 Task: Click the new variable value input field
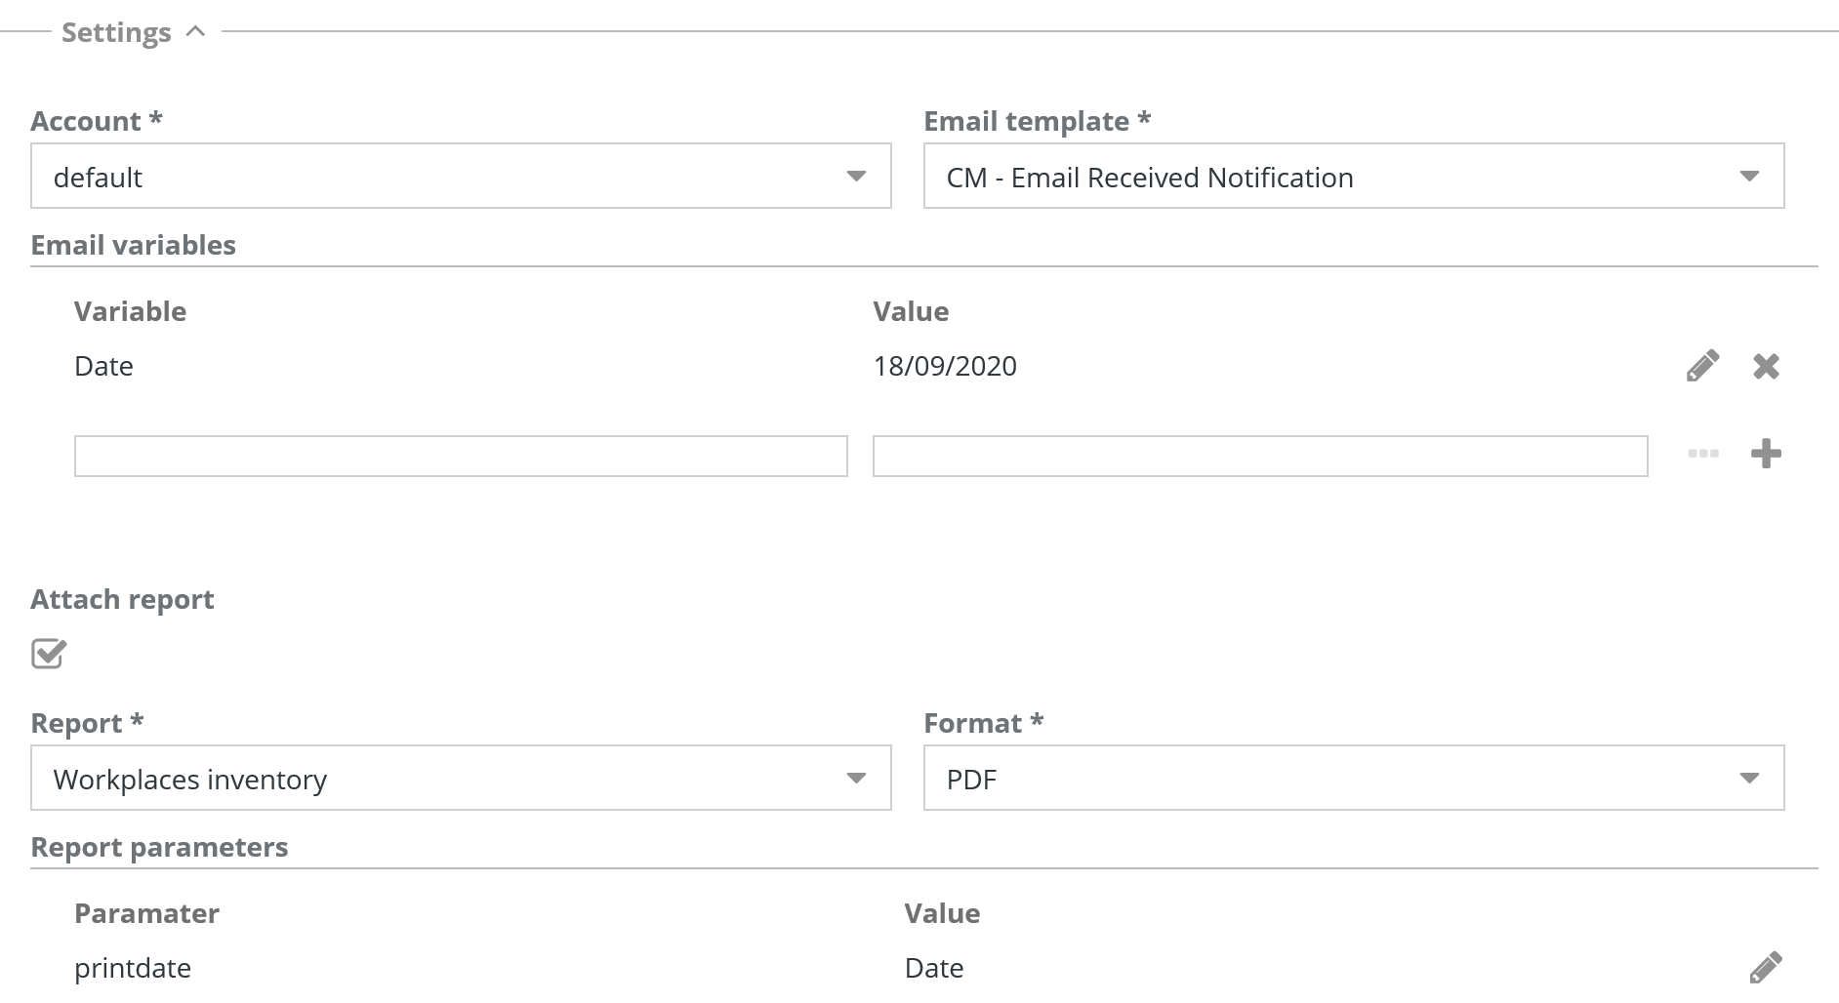1259,457
